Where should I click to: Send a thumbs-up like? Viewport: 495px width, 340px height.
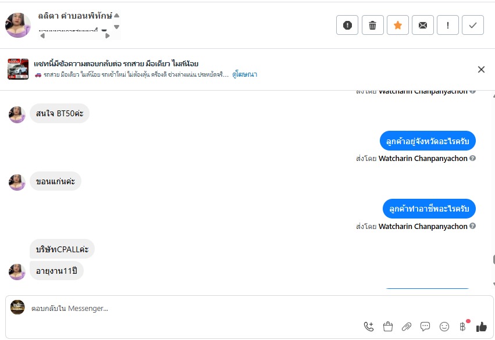(481, 327)
